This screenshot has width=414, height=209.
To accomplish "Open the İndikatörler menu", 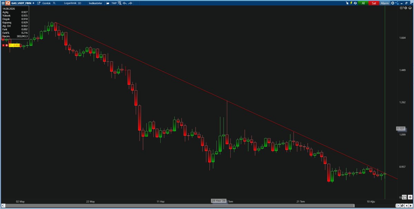I will coord(95,3).
